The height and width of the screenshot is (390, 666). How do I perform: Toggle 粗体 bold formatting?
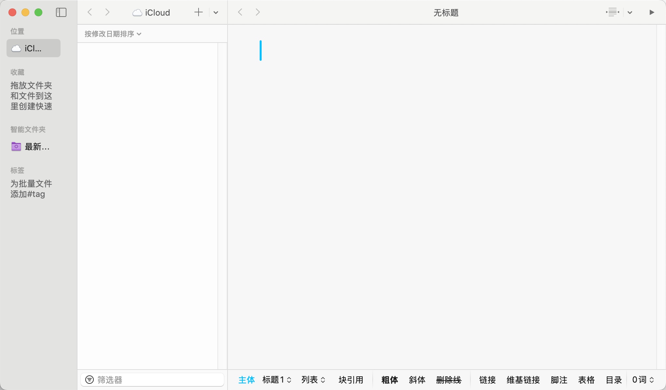(390, 380)
